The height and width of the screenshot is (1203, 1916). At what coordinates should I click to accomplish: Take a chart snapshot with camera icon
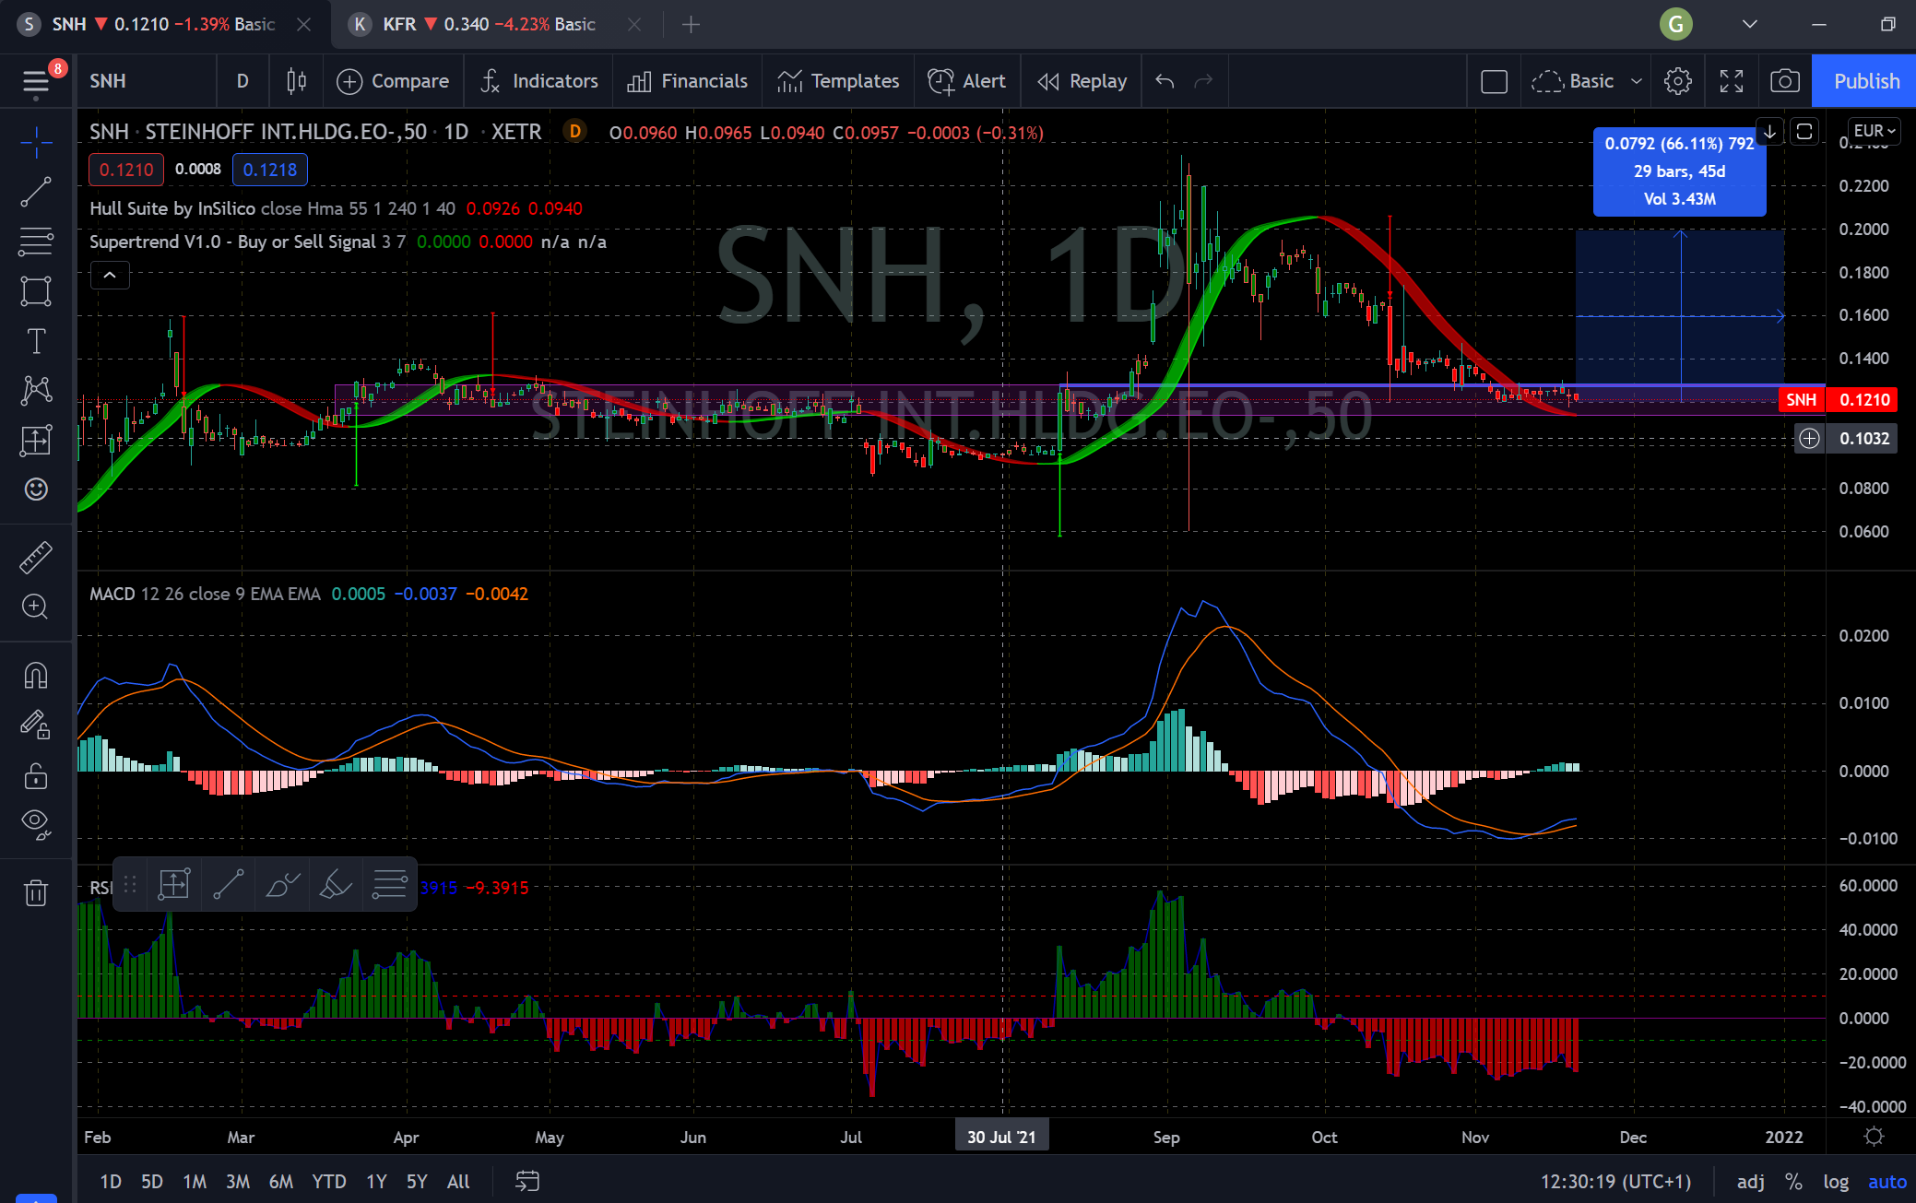(x=1785, y=81)
